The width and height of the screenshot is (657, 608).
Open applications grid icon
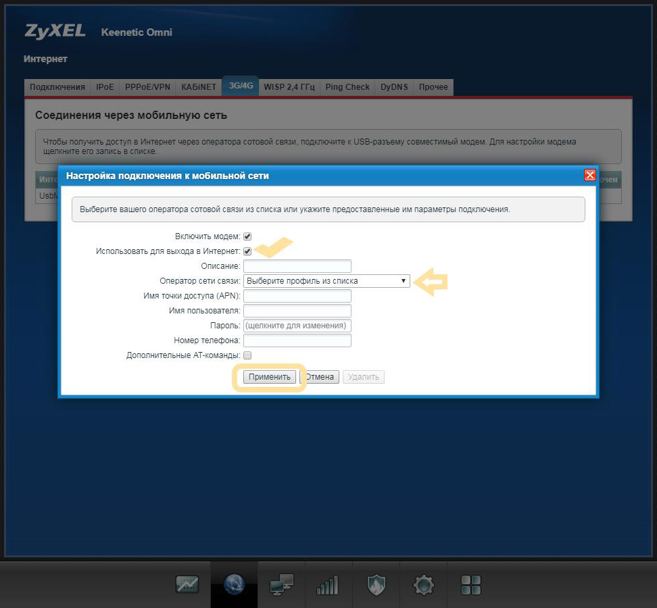(x=470, y=584)
